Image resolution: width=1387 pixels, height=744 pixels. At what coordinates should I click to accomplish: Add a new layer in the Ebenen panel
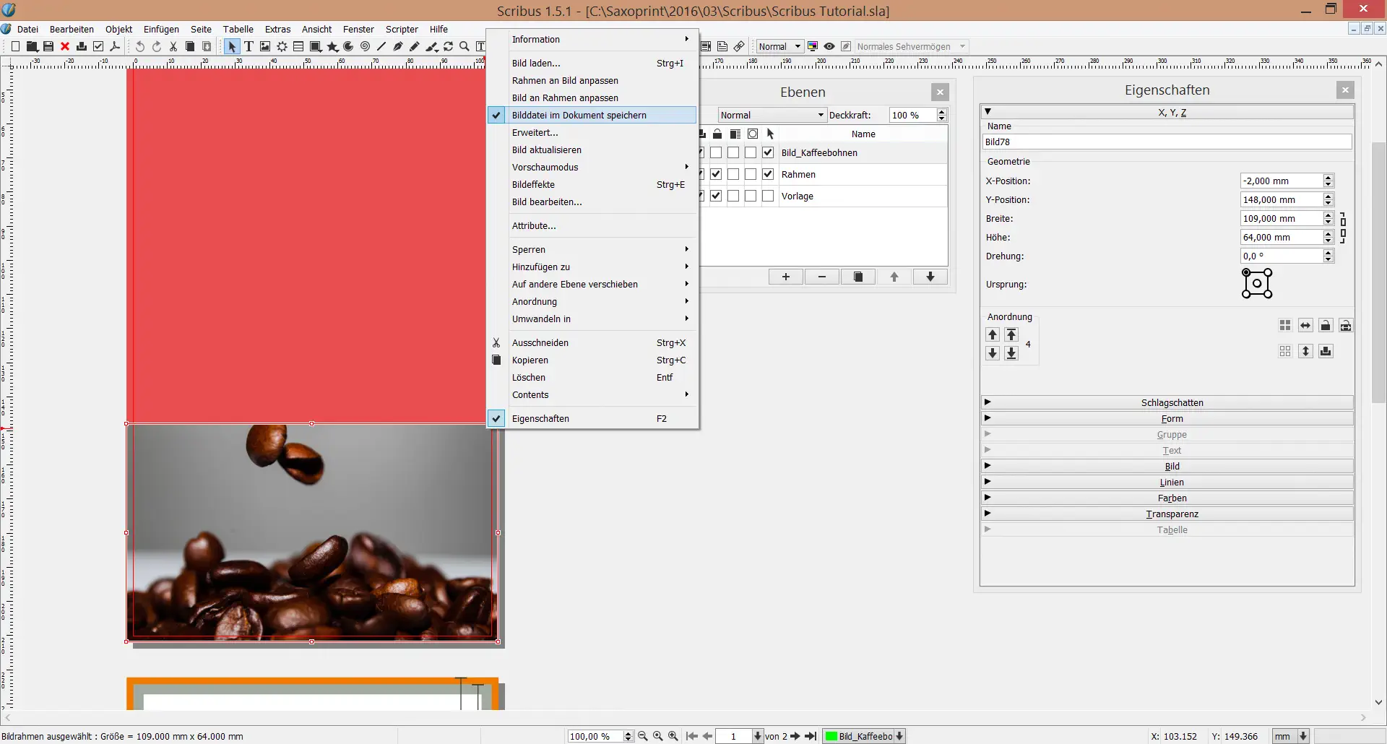point(785,277)
